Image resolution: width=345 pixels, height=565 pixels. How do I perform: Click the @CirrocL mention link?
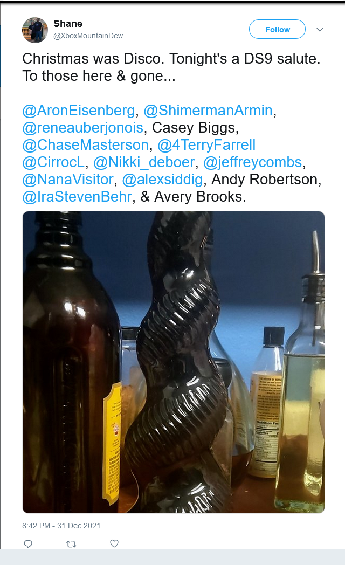[53, 162]
